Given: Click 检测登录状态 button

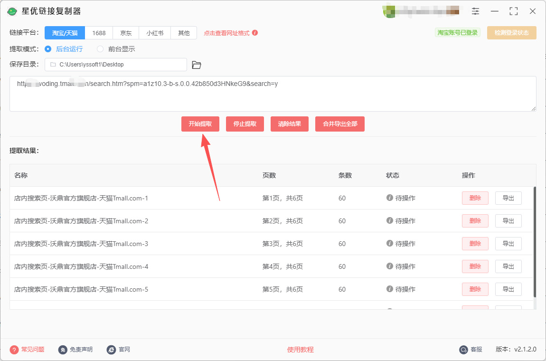Looking at the screenshot, I should pos(511,33).
